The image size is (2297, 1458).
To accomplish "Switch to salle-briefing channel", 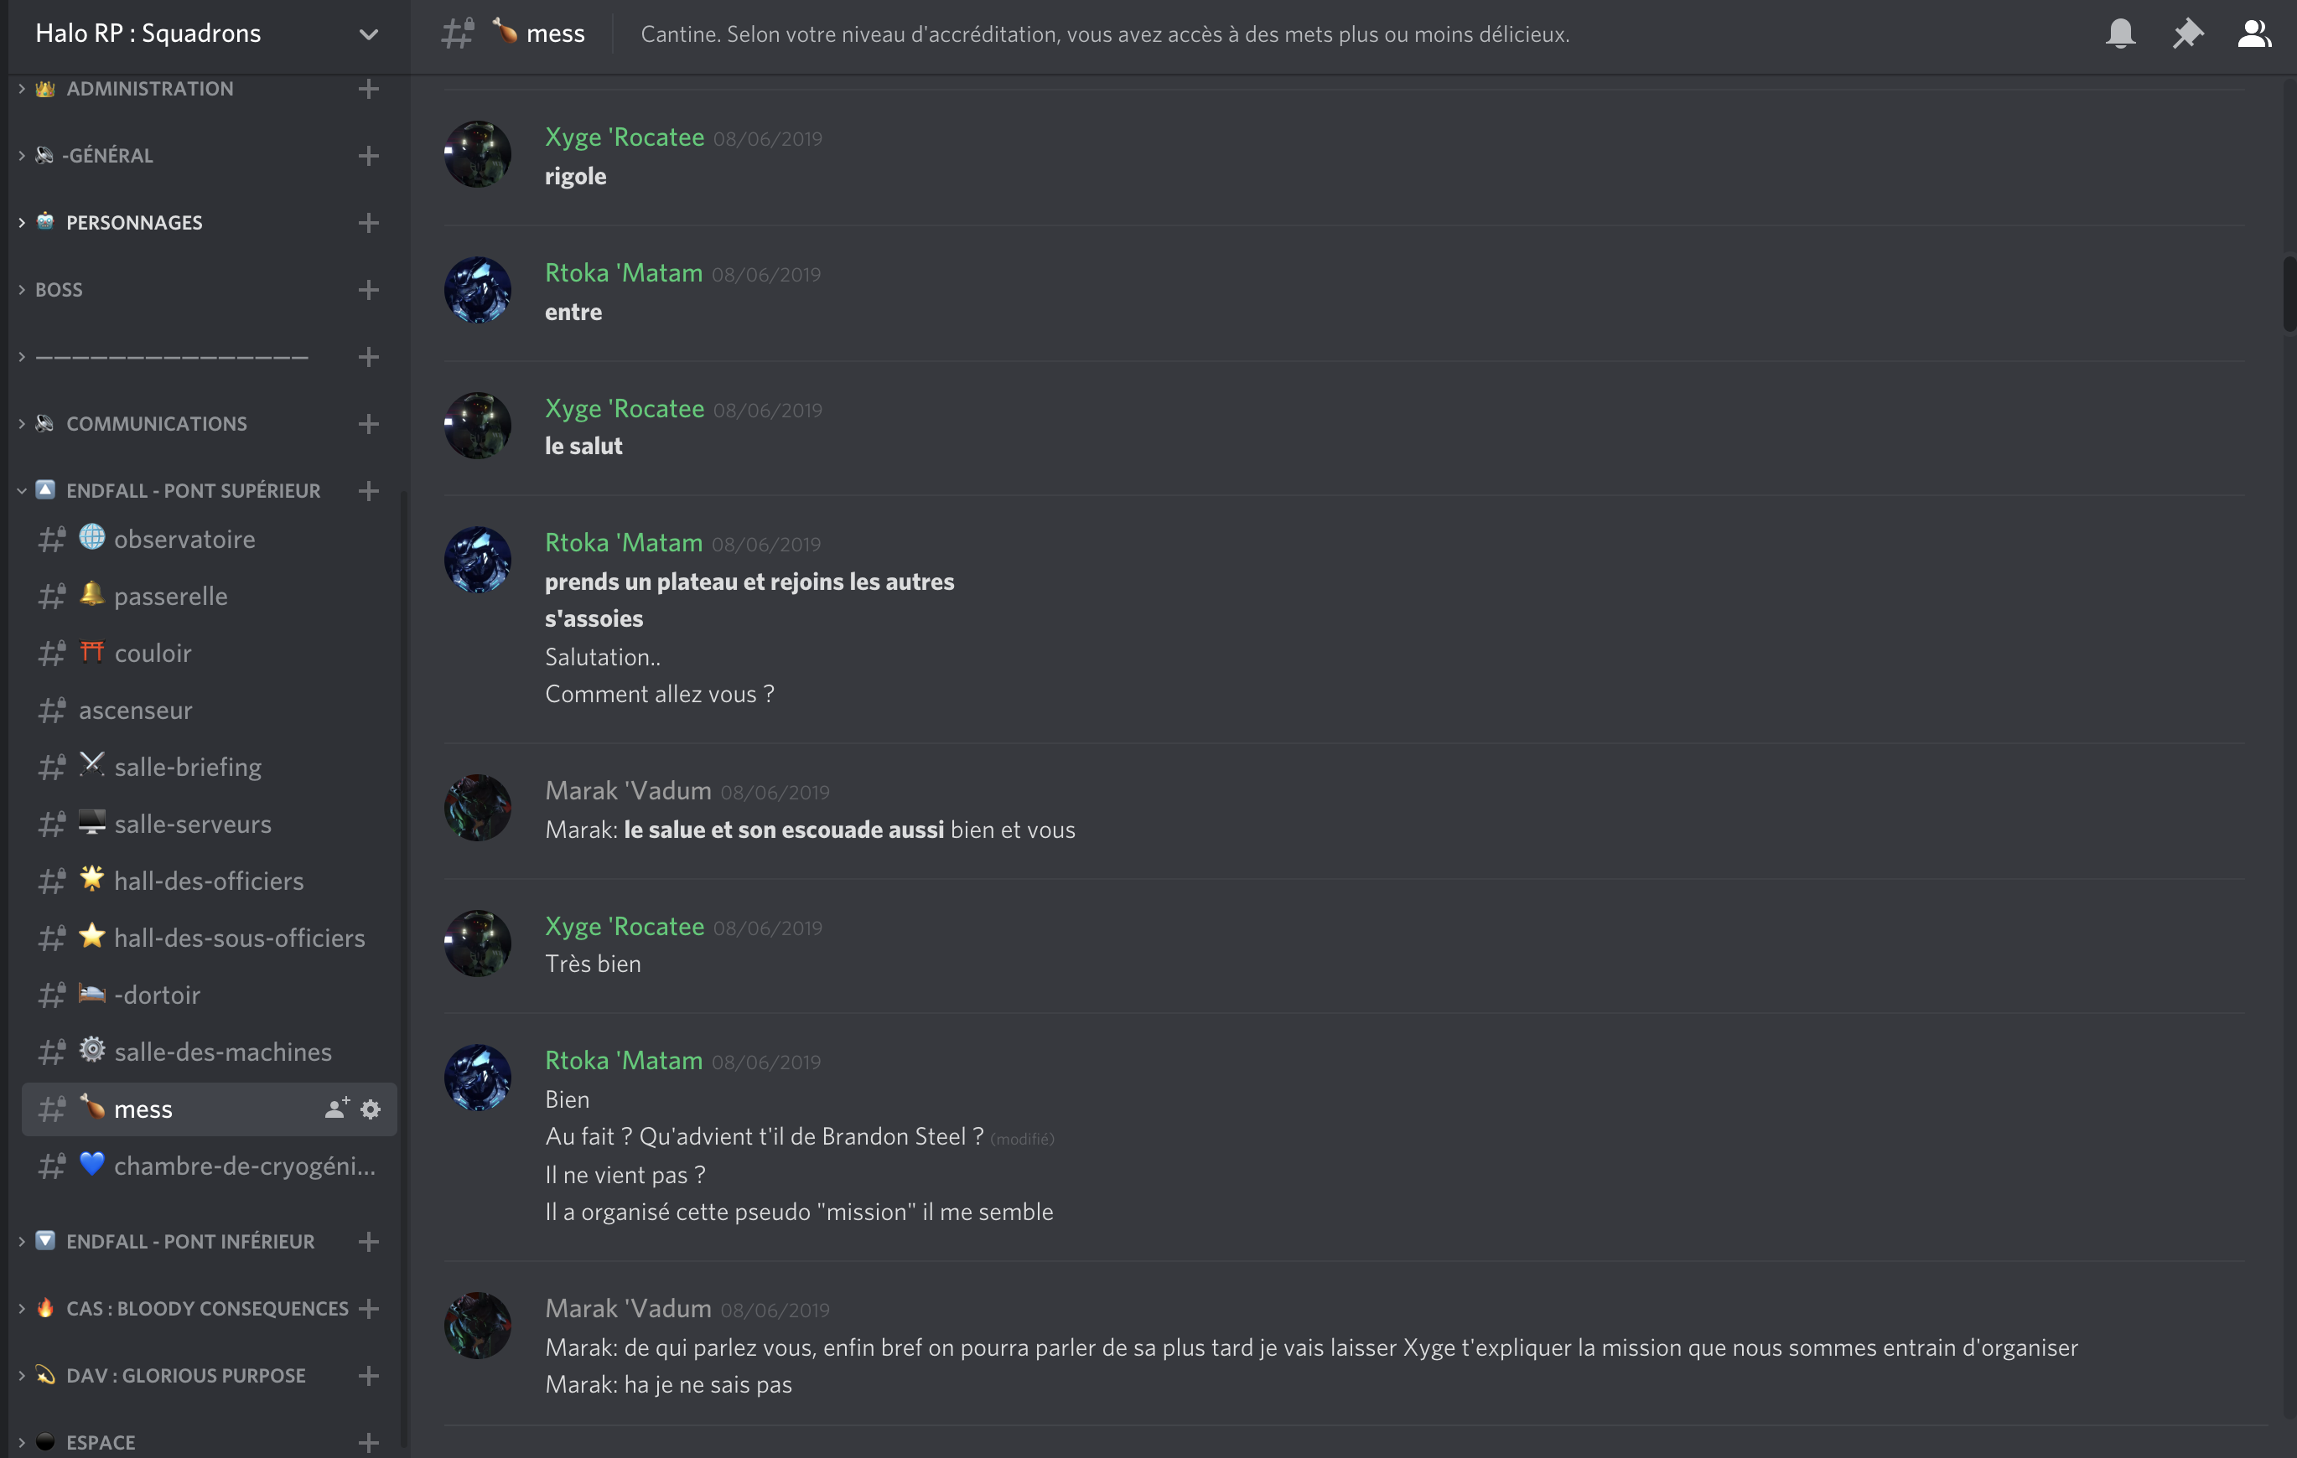I will tap(209, 767).
